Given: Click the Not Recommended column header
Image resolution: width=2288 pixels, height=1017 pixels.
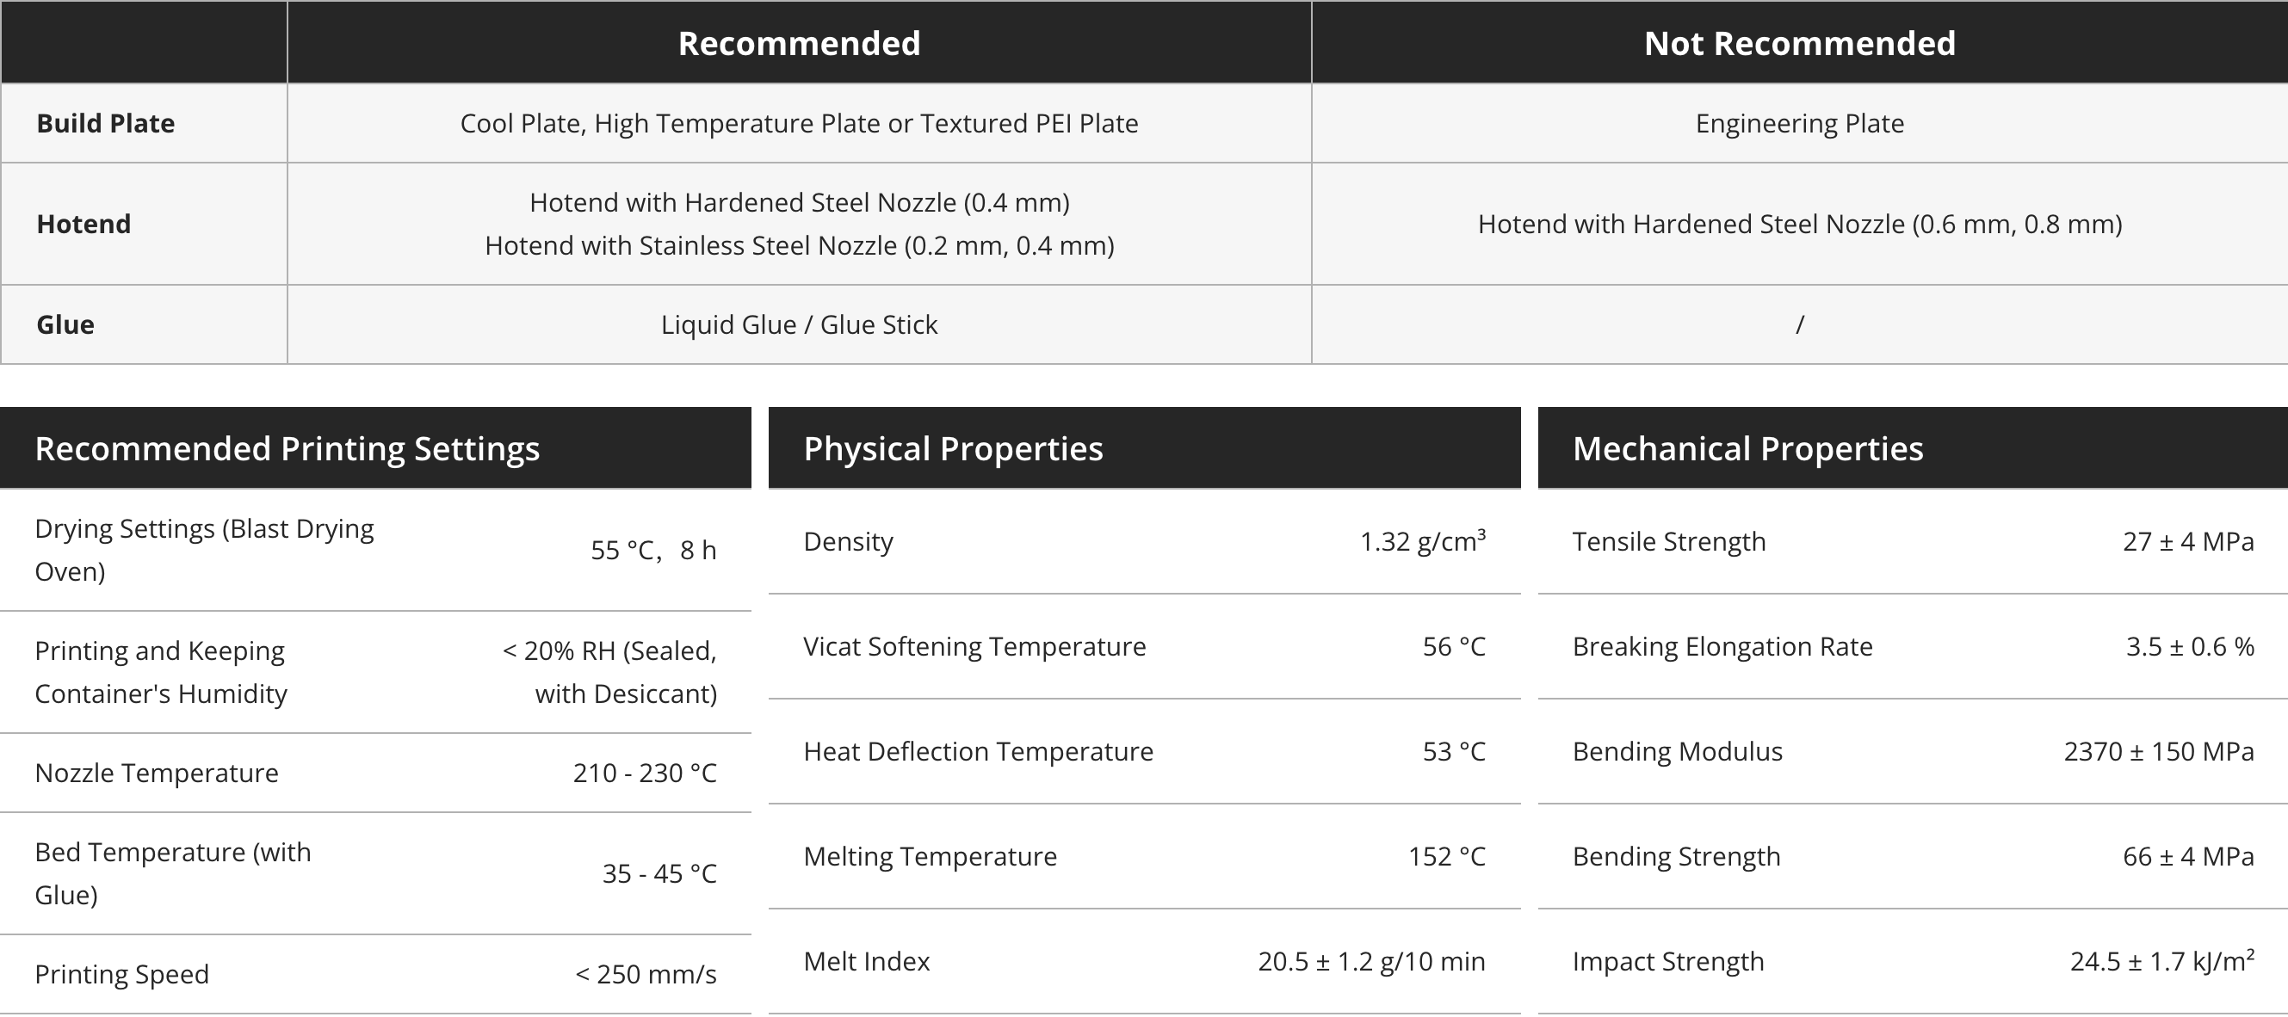Looking at the screenshot, I should 1799,43.
